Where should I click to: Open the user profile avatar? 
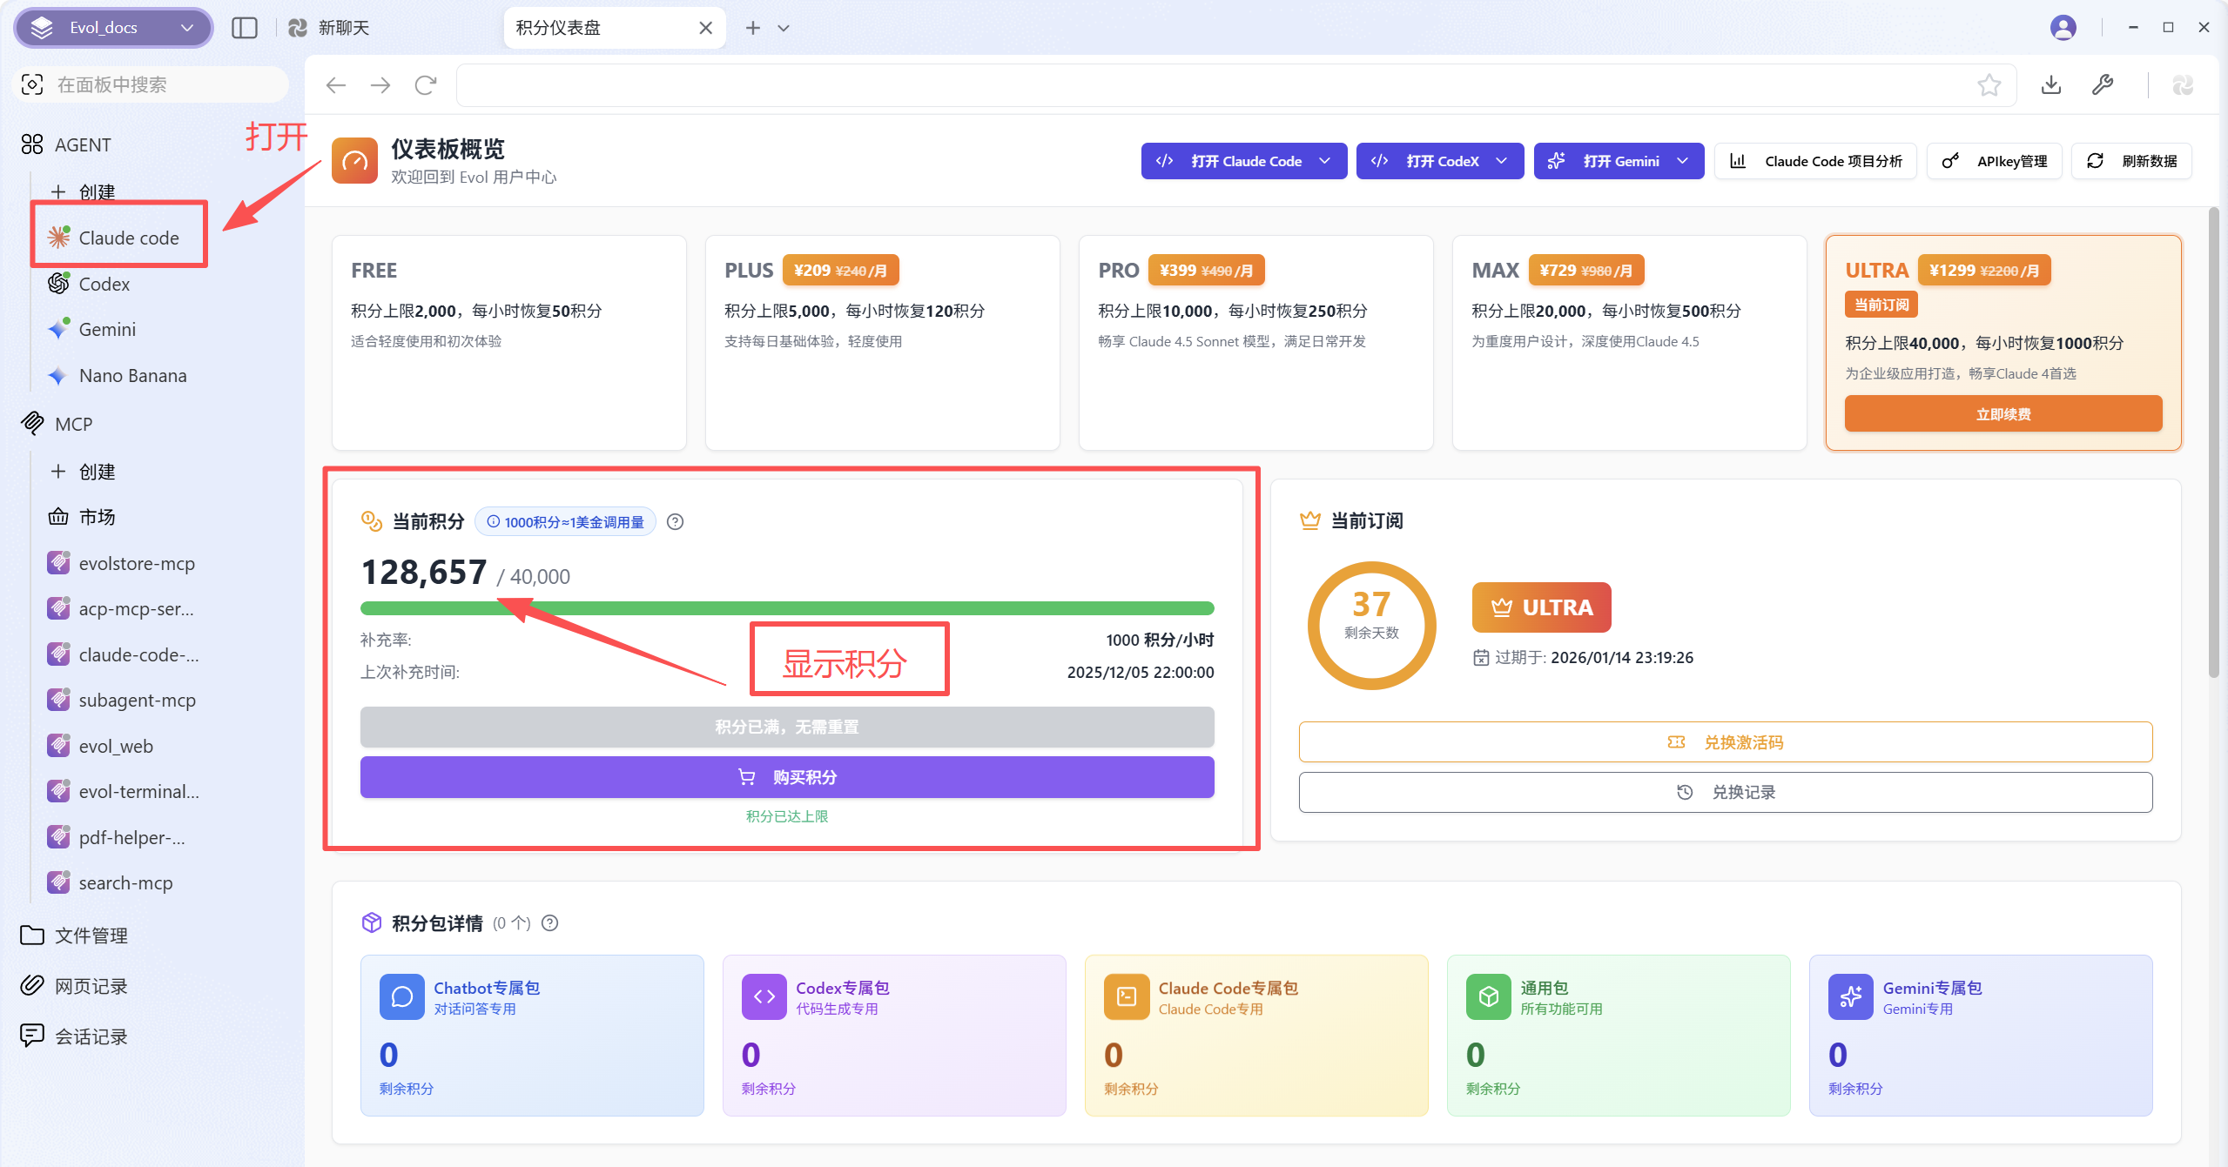[2063, 28]
